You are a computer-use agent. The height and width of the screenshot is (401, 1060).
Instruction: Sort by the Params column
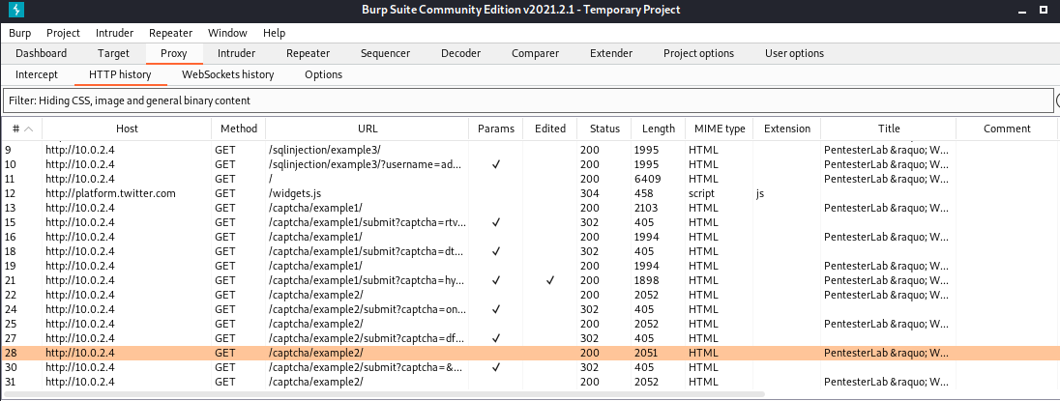tap(495, 129)
